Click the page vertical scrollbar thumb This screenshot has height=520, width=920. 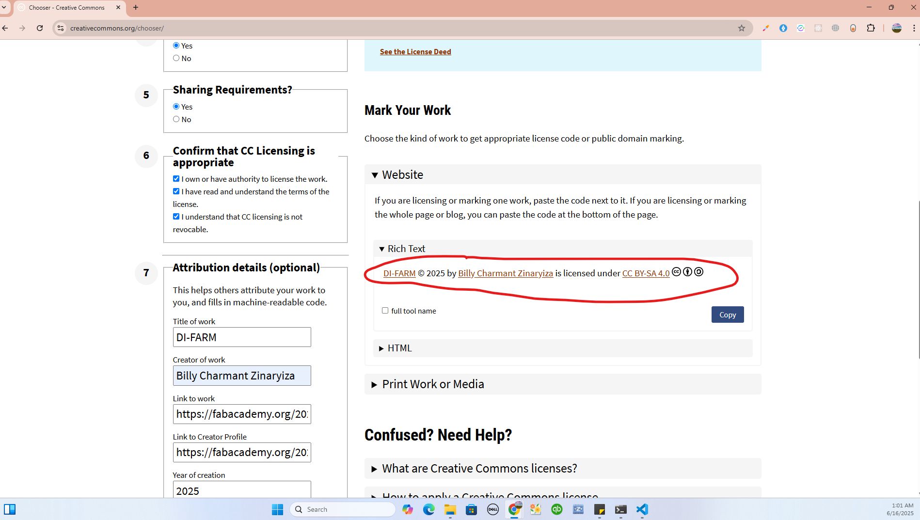tap(918, 280)
